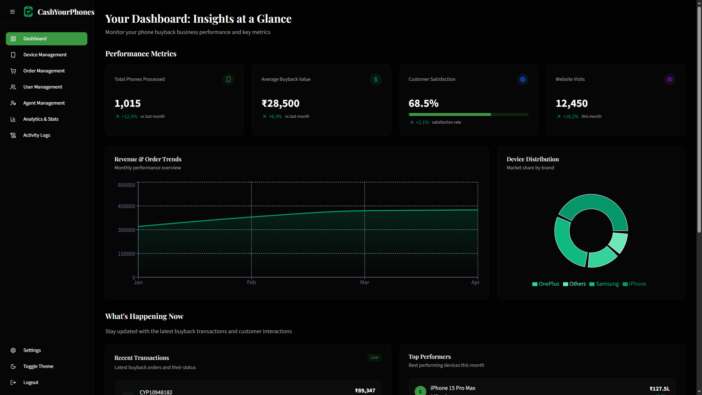
Task: Click the dollar icon on Average Buyback Value card
Action: pyautogui.click(x=375, y=79)
